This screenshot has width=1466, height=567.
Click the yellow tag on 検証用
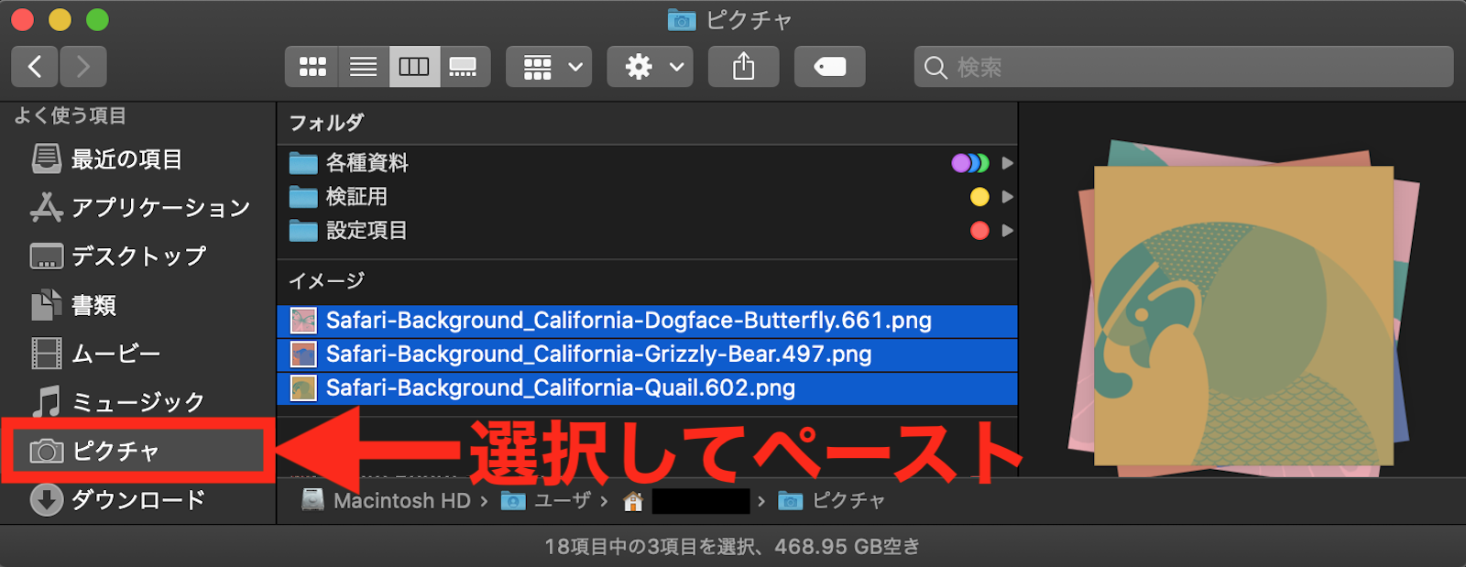pos(979,197)
